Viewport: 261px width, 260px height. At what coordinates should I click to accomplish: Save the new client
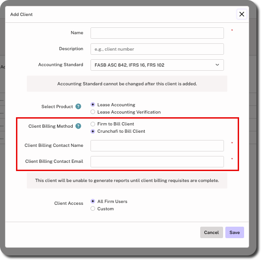[x=234, y=233]
